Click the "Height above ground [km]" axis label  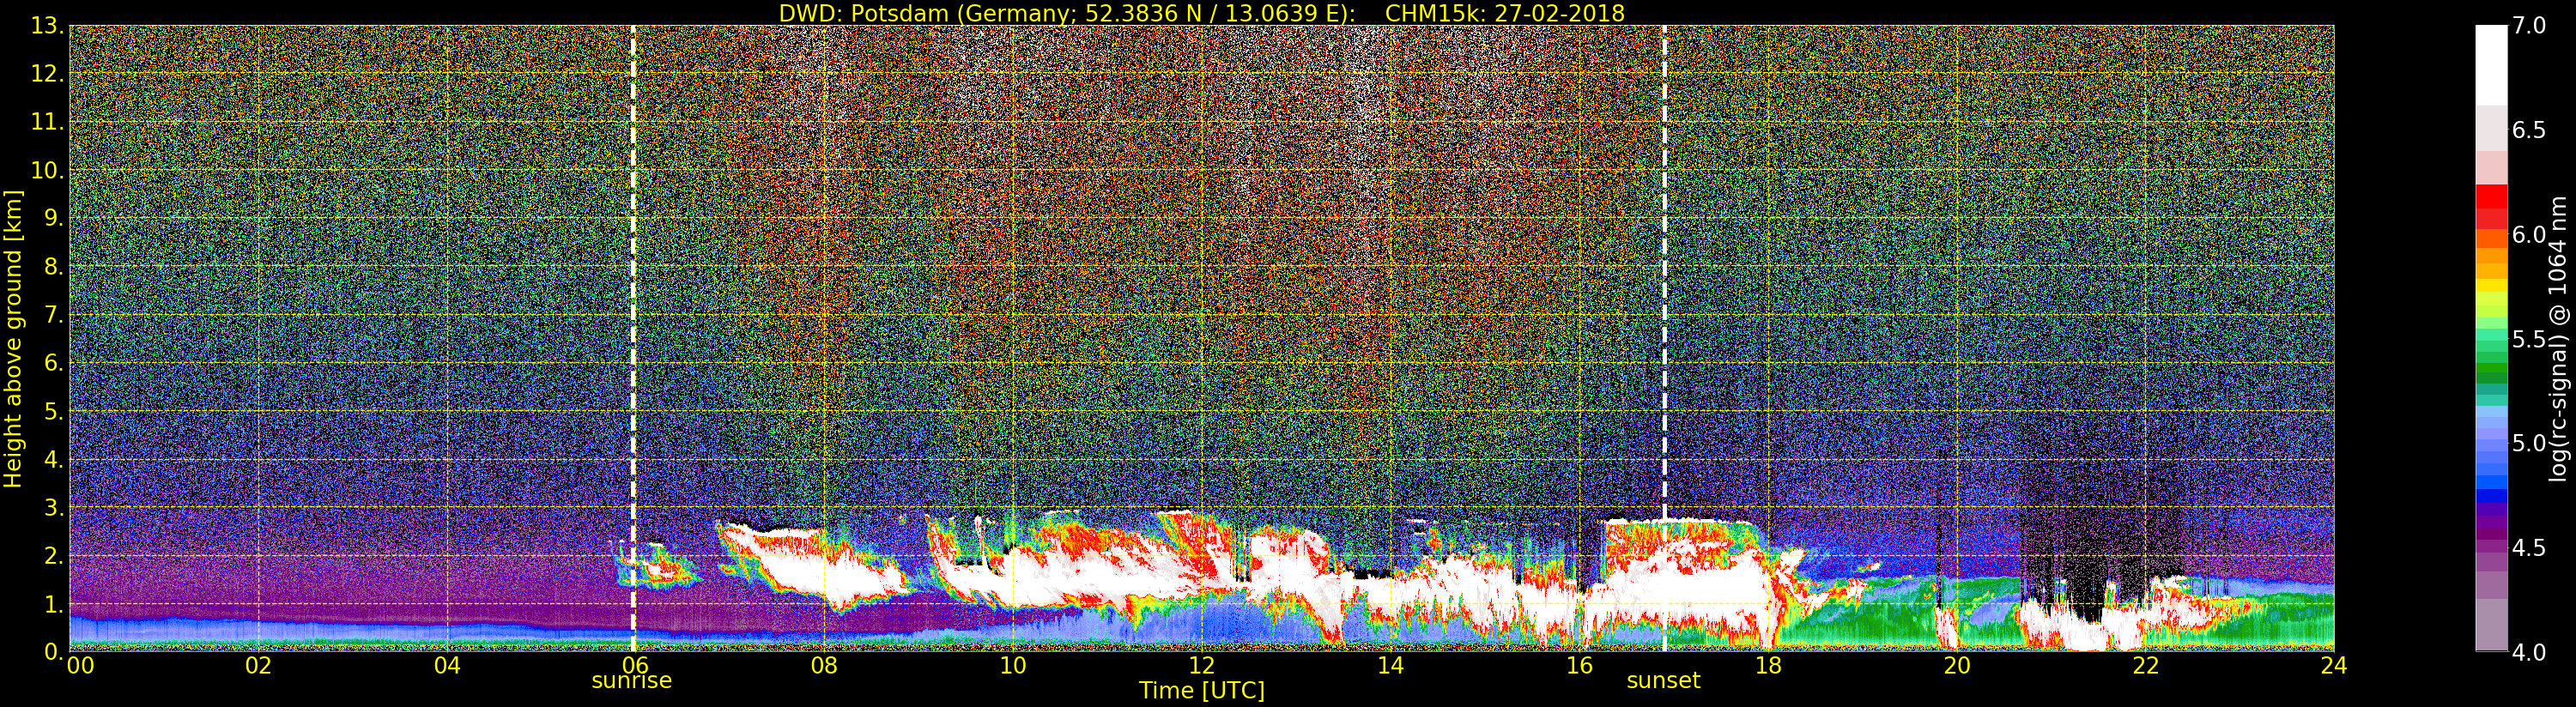13,339
